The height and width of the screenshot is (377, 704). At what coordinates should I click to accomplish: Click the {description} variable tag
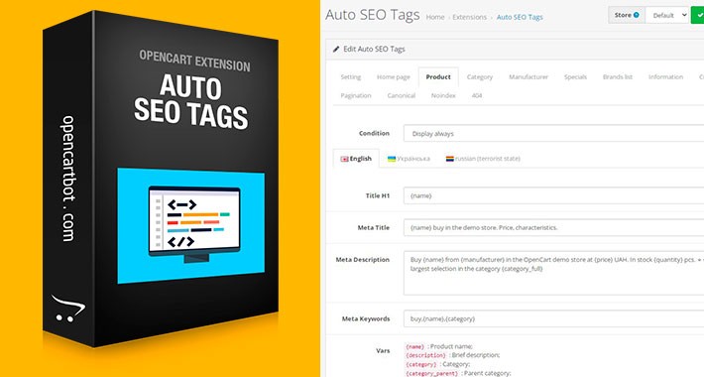[425, 355]
